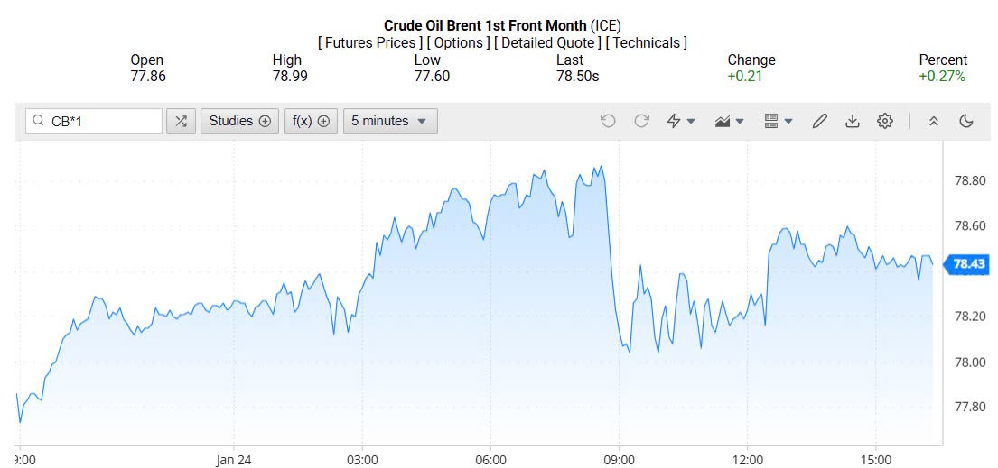
Task: Add a study via Studies button
Action: (x=239, y=121)
